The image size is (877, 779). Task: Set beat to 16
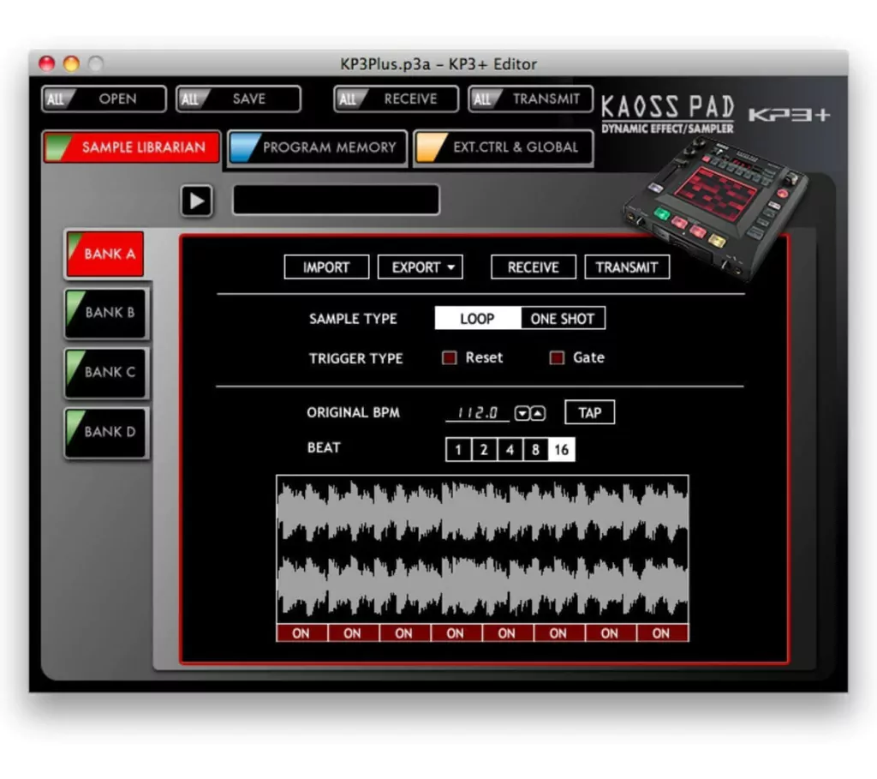[562, 449]
